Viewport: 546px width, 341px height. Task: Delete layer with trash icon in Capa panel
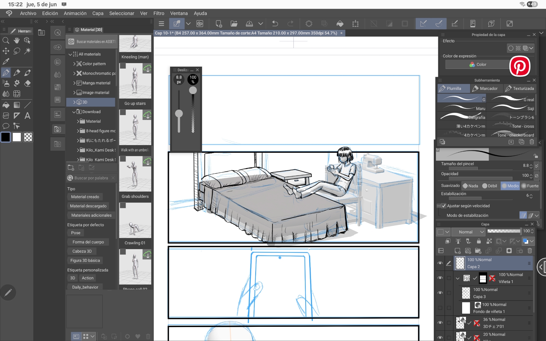click(x=530, y=251)
